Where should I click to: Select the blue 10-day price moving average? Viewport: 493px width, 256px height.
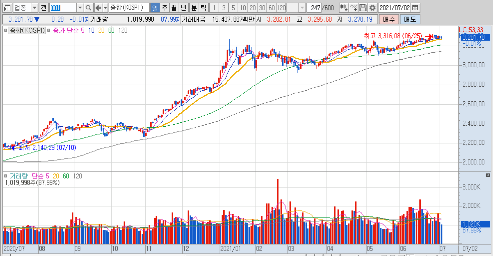[x=91, y=31]
